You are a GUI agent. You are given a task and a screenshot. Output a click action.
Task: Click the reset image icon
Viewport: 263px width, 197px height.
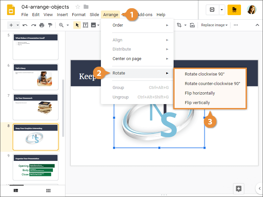pos(192,25)
